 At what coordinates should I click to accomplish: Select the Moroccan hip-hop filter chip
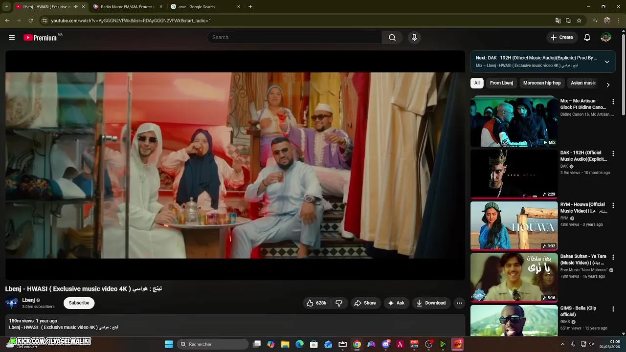[542, 83]
